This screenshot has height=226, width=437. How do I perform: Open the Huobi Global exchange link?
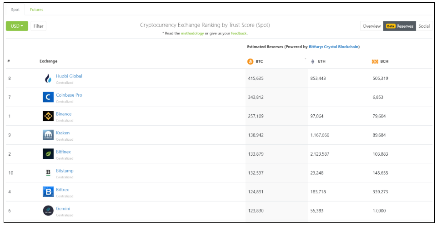pos(69,76)
